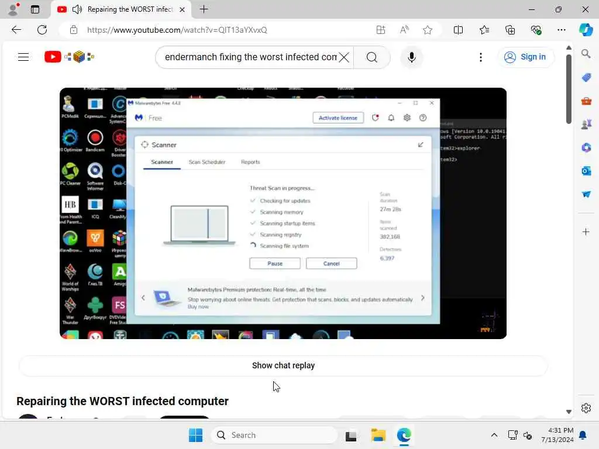Start voice search with microphone
599x449 pixels.
tap(411, 57)
